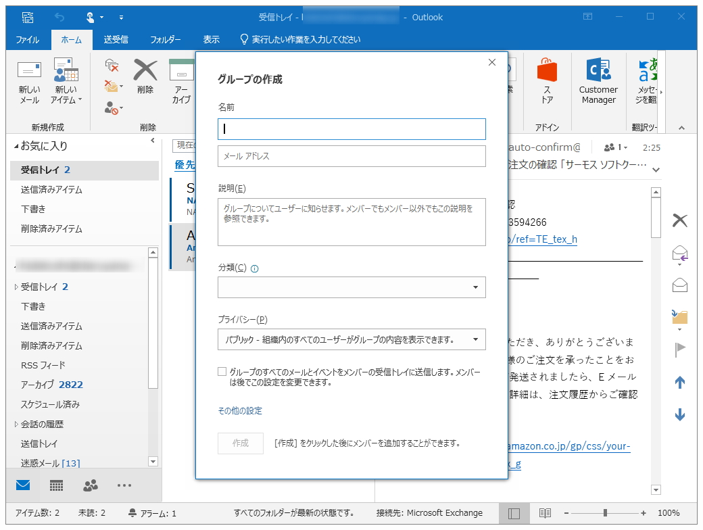
Task: Switch to the 送受信 ribbon tab
Action: point(118,39)
